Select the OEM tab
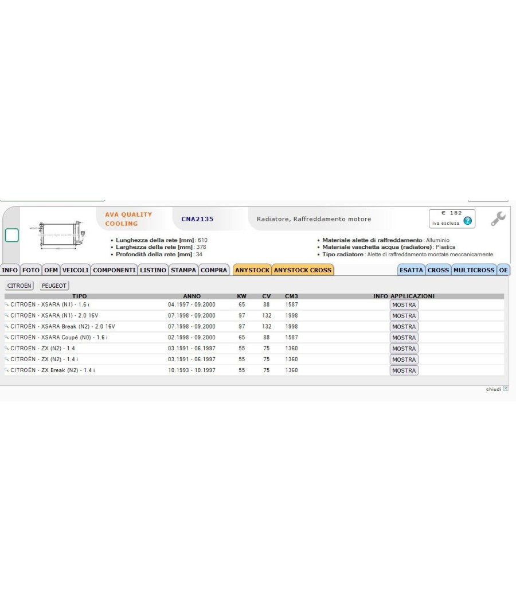Screen dimensions: 516x602 pyautogui.click(x=50, y=270)
